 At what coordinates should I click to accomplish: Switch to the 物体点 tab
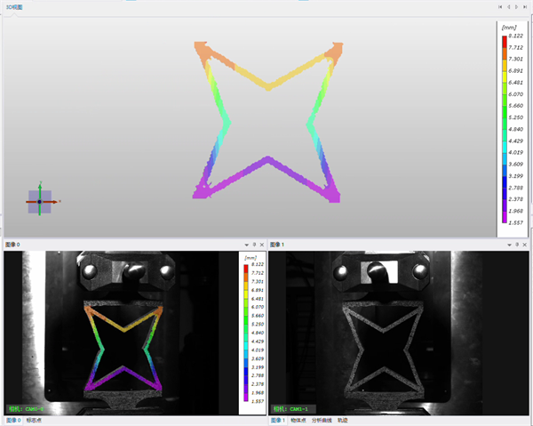(x=298, y=421)
